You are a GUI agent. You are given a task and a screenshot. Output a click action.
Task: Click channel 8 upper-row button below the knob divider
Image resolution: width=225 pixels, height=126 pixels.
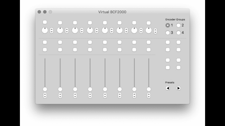click(148, 42)
